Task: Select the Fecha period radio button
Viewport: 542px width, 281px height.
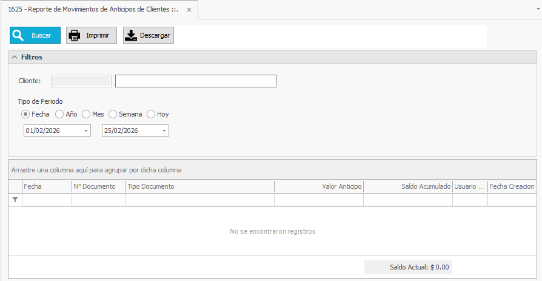Action: [x=25, y=114]
